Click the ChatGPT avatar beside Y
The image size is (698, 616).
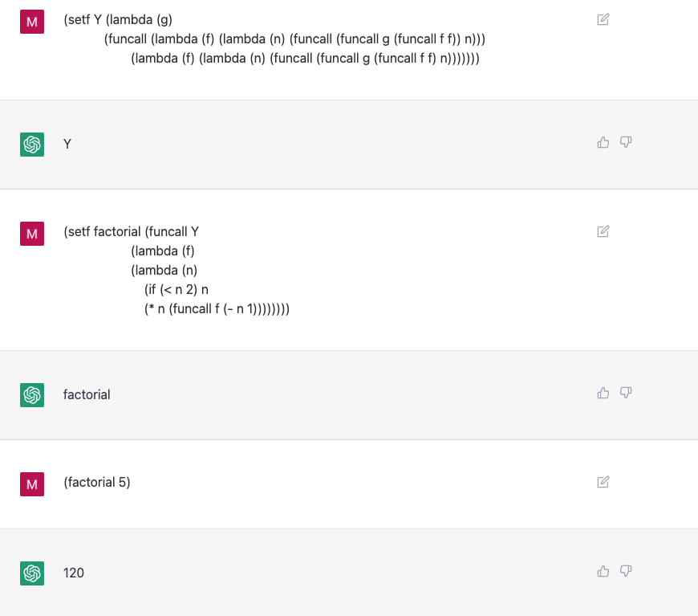[32, 145]
